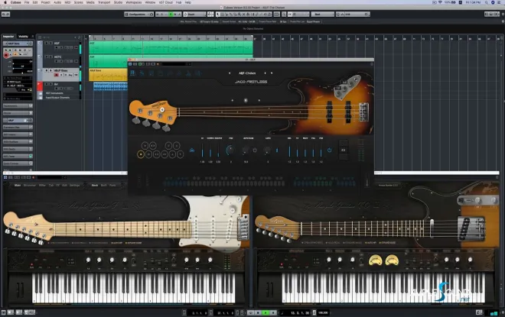Go to previous preset in bass plugin

click(230, 73)
